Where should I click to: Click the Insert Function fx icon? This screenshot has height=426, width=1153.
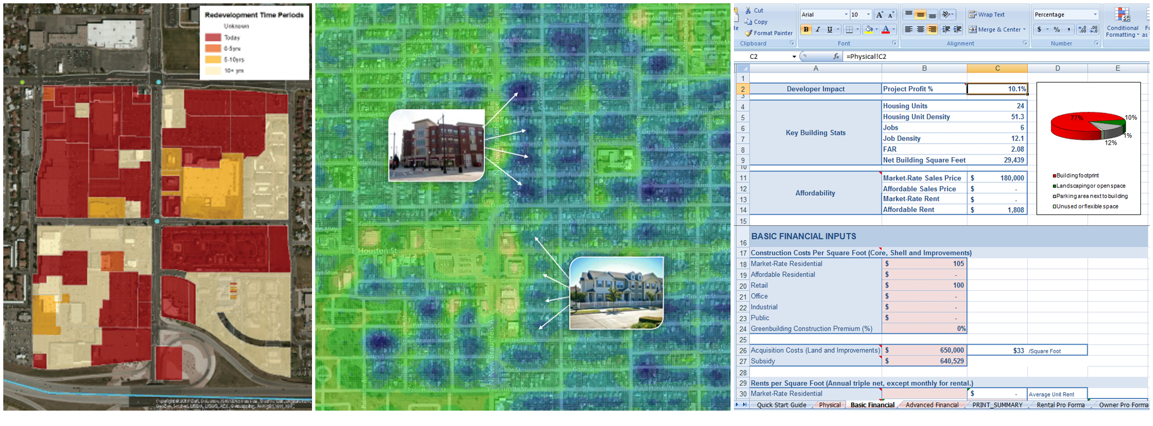tap(836, 57)
